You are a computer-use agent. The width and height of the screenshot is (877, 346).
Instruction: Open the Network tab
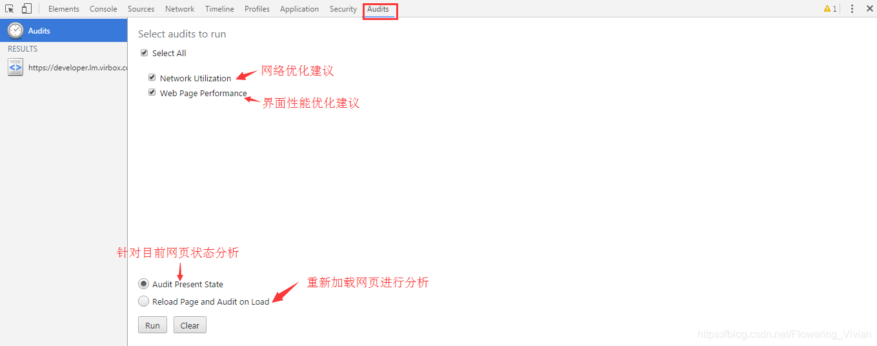pyautogui.click(x=179, y=9)
